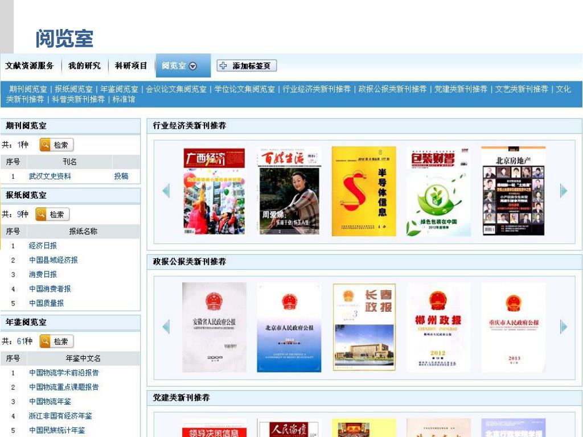Click 报纸名称 column header
Screen dimensions: 583x437
point(83,231)
